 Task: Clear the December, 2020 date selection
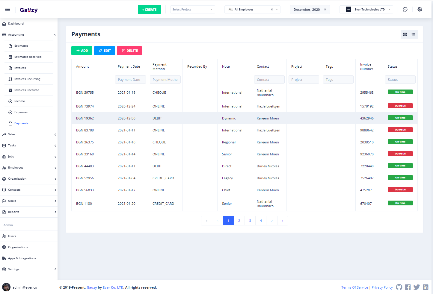(325, 10)
